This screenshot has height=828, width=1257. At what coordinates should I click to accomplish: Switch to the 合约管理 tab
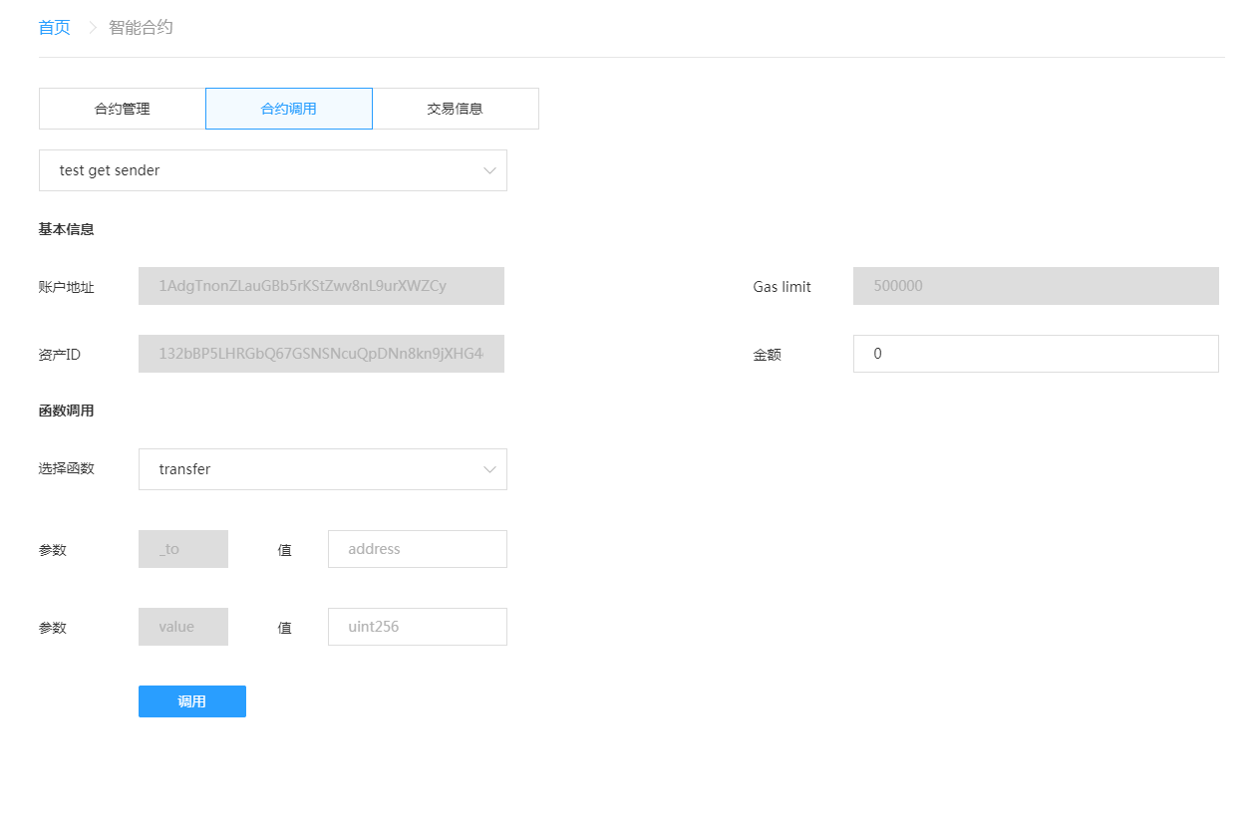click(x=122, y=109)
